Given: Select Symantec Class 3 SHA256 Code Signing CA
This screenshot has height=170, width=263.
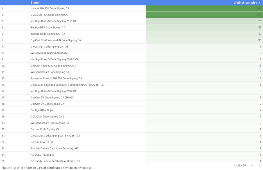Looking at the screenshot, I should coord(56,79).
